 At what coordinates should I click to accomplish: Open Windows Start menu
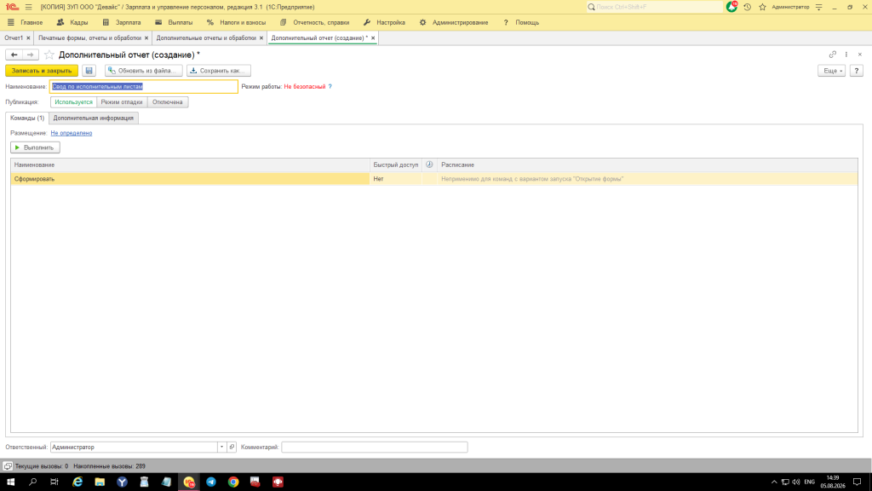pyautogui.click(x=10, y=482)
